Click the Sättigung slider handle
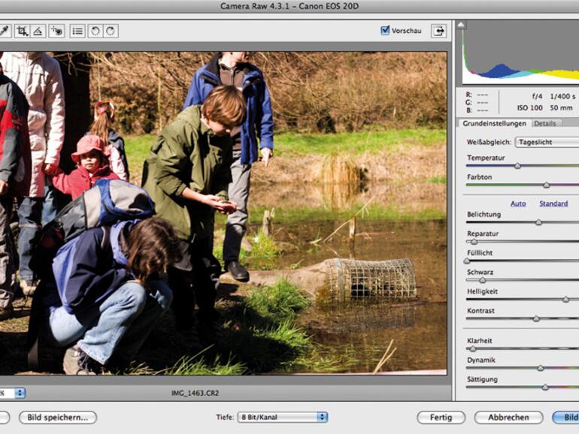 pos(545,387)
